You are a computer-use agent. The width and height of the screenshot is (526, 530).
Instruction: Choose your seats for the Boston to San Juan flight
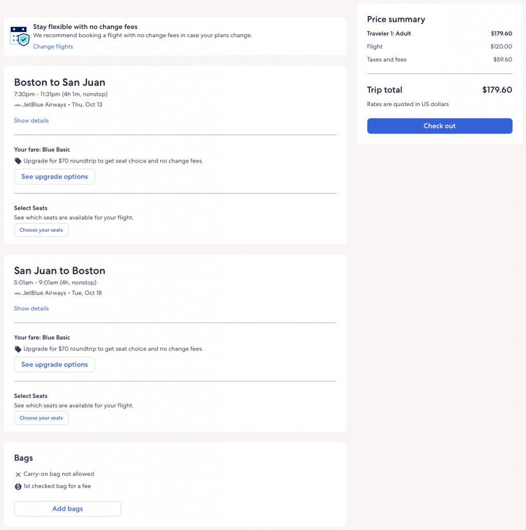pos(41,230)
